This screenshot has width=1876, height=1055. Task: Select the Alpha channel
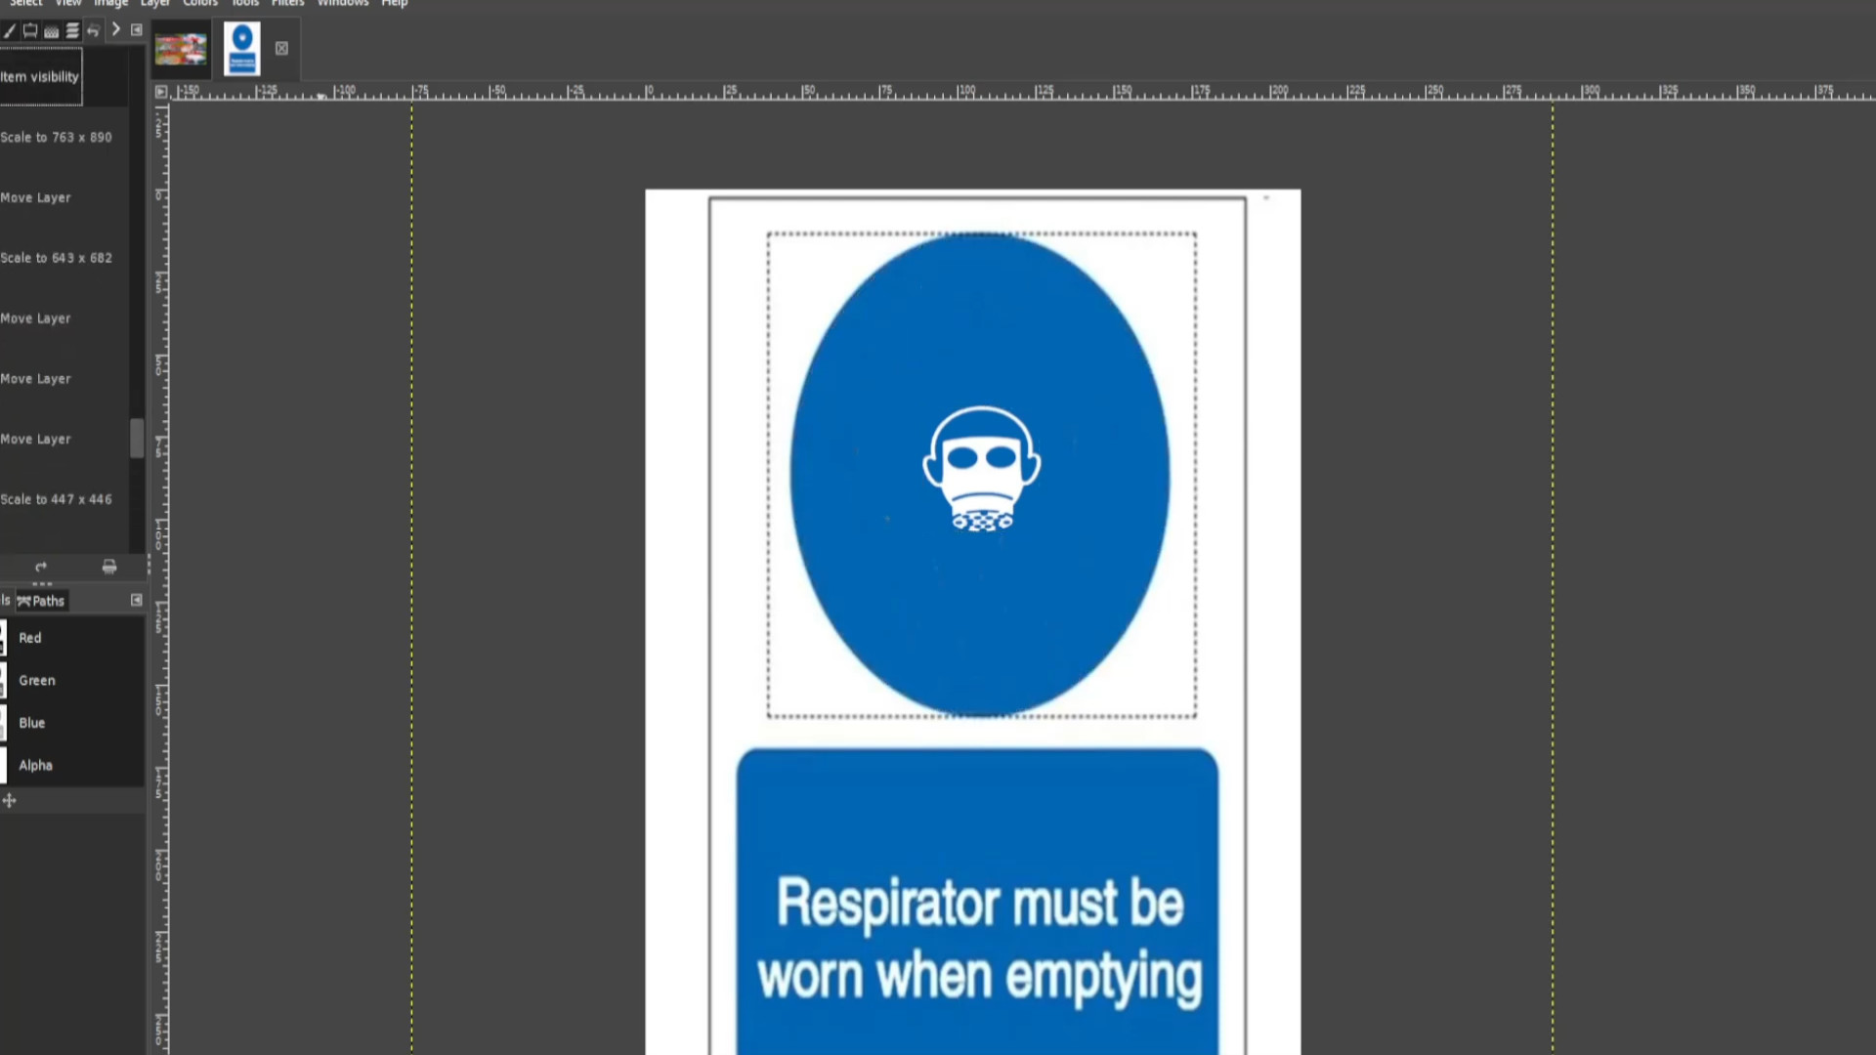pyautogui.click(x=72, y=766)
